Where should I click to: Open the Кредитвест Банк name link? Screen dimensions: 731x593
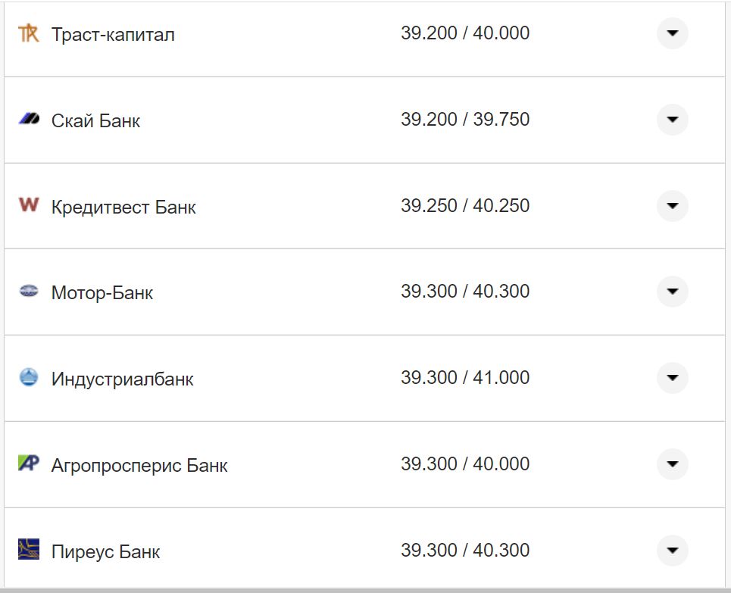122,206
